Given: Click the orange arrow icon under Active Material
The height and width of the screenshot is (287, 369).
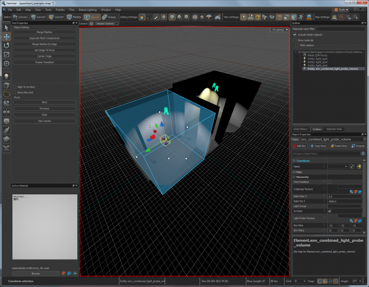Looking at the screenshot, I should (63, 273).
